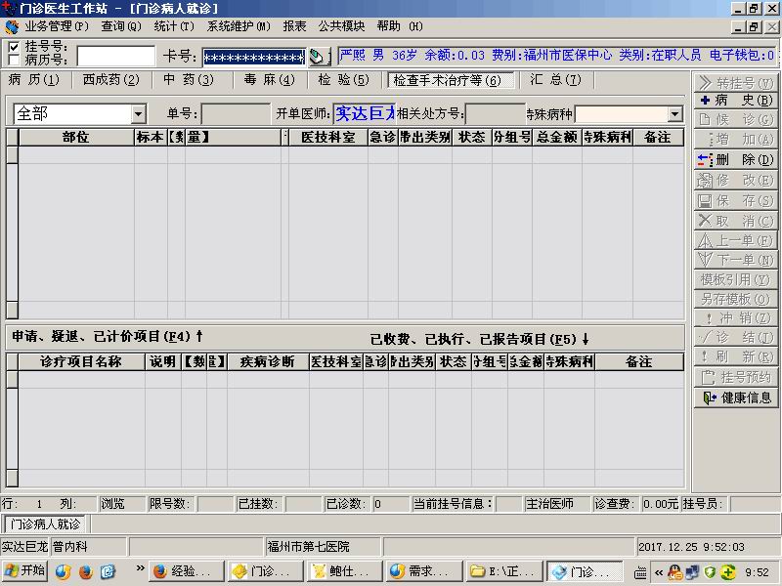Open 病史 (medical history) with the plus icon

(737, 101)
